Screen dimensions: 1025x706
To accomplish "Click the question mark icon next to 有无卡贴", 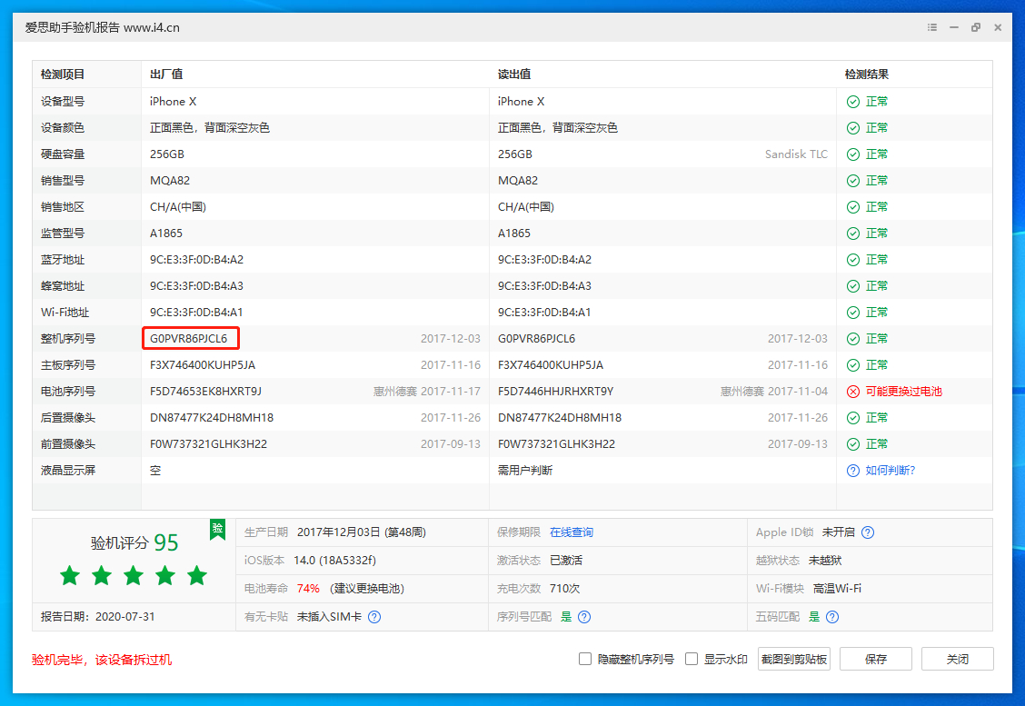I will point(373,618).
